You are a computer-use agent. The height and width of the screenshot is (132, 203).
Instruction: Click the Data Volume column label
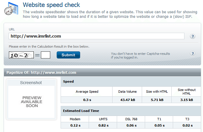127,92
